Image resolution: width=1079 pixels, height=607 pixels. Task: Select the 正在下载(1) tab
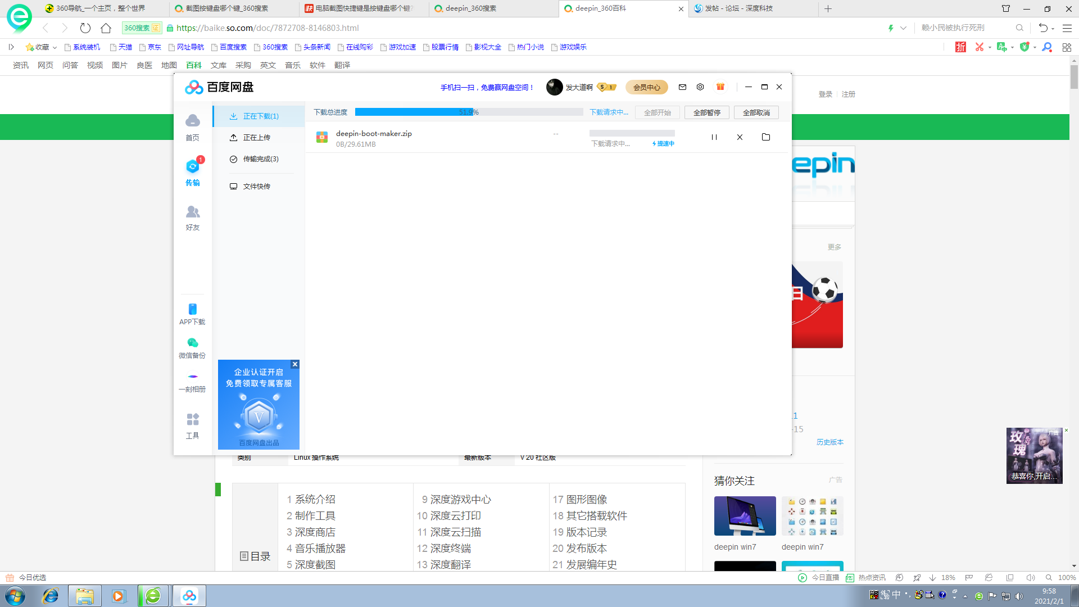click(259, 116)
